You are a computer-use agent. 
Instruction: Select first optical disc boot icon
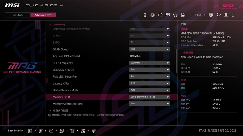[51, 131]
